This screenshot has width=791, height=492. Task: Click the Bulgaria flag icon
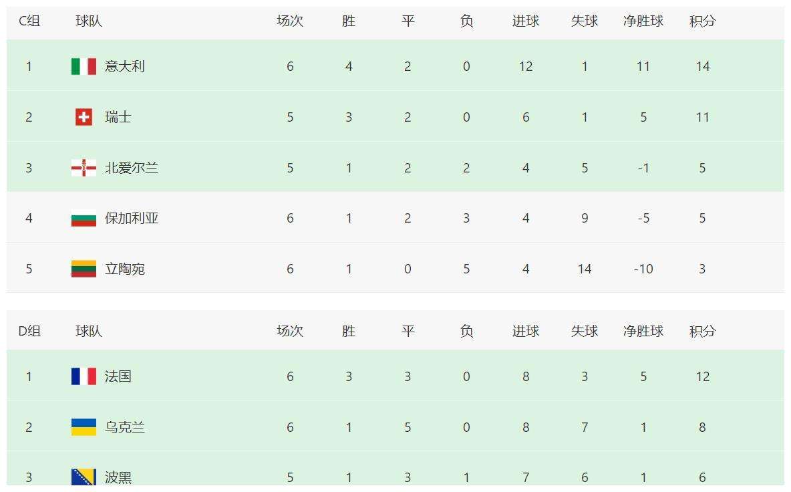pyautogui.click(x=84, y=218)
